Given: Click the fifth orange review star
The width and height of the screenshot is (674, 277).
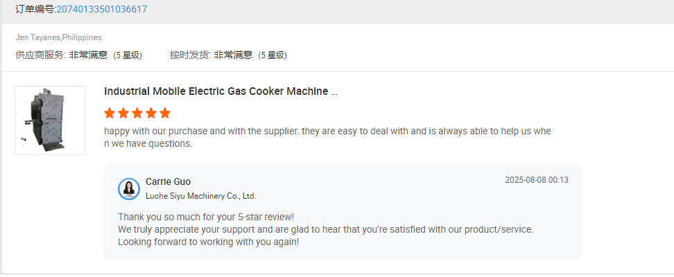Looking at the screenshot, I should click(x=164, y=113).
